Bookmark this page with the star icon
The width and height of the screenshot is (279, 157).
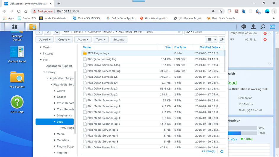coord(221,11)
